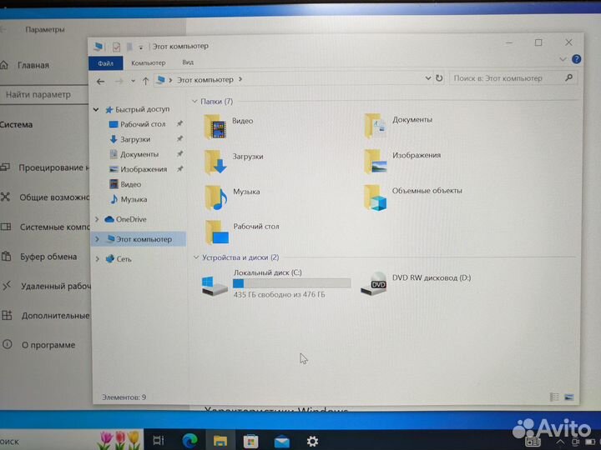Switch to large icons view in status bar
601x450 pixels.
(x=569, y=397)
